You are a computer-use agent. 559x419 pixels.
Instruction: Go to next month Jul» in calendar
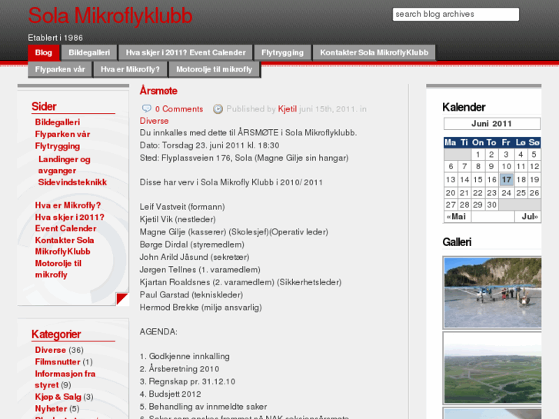(x=530, y=217)
